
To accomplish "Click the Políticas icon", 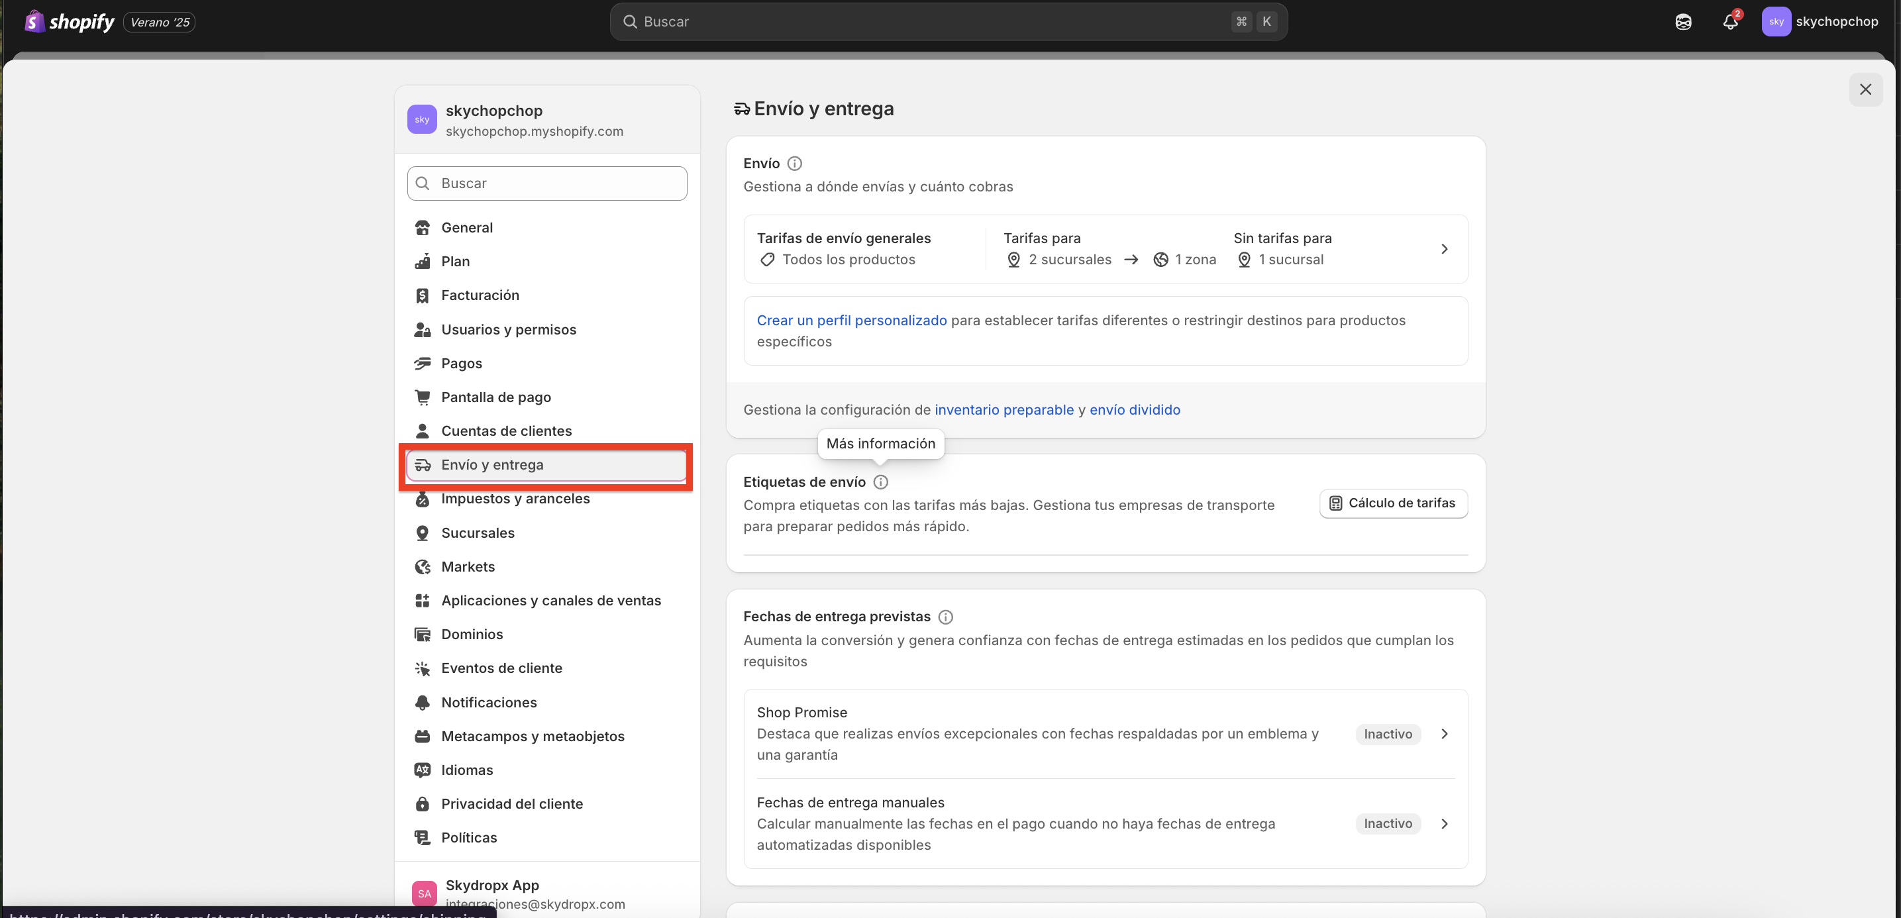I will (422, 838).
